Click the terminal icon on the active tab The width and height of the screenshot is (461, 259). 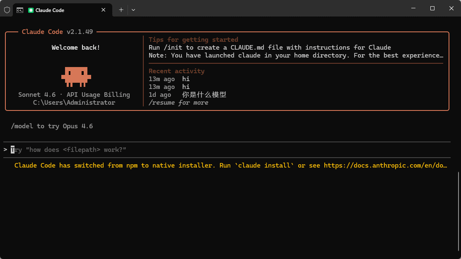[20, 10]
